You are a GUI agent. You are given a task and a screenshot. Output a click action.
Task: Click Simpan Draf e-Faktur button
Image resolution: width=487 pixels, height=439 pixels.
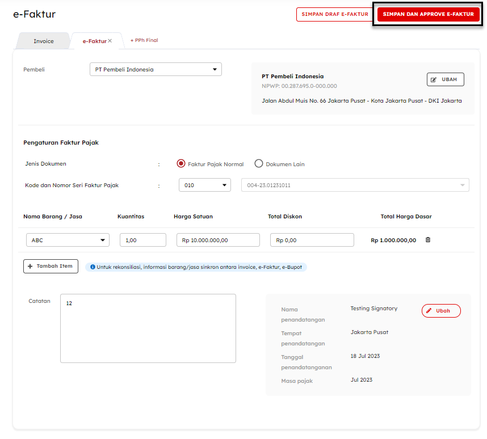[x=333, y=15]
